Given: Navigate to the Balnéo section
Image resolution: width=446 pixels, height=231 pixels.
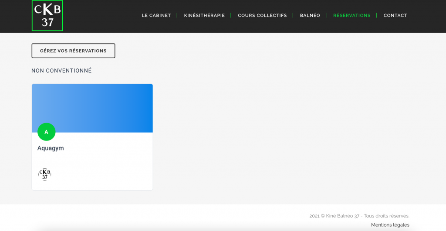Looking at the screenshot, I should [310, 16].
